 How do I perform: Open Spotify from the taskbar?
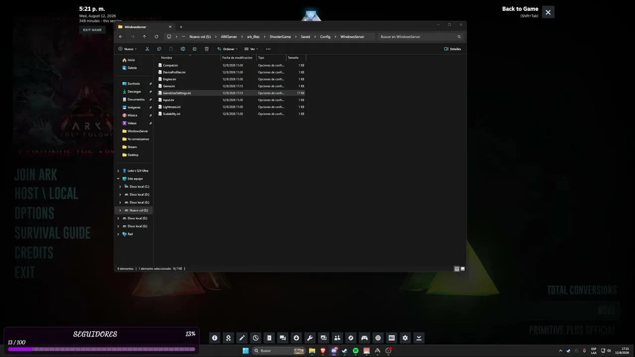(356, 351)
